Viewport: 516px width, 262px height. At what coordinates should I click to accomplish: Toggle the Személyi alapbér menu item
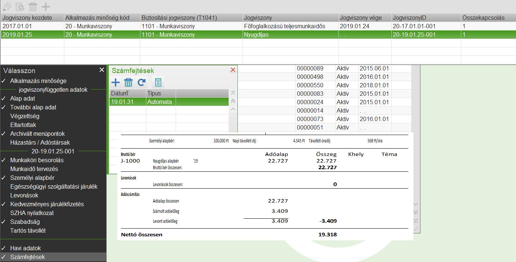coord(32,178)
